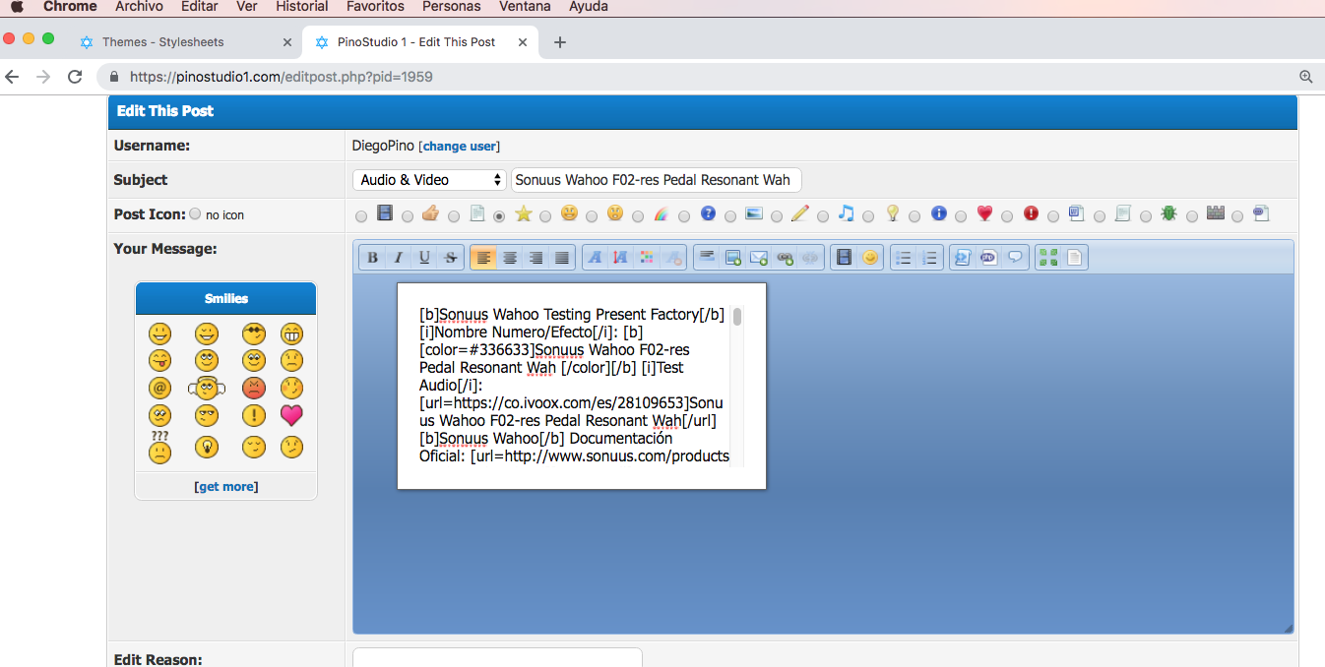
Task: Open the font name tool
Action: tap(595, 258)
